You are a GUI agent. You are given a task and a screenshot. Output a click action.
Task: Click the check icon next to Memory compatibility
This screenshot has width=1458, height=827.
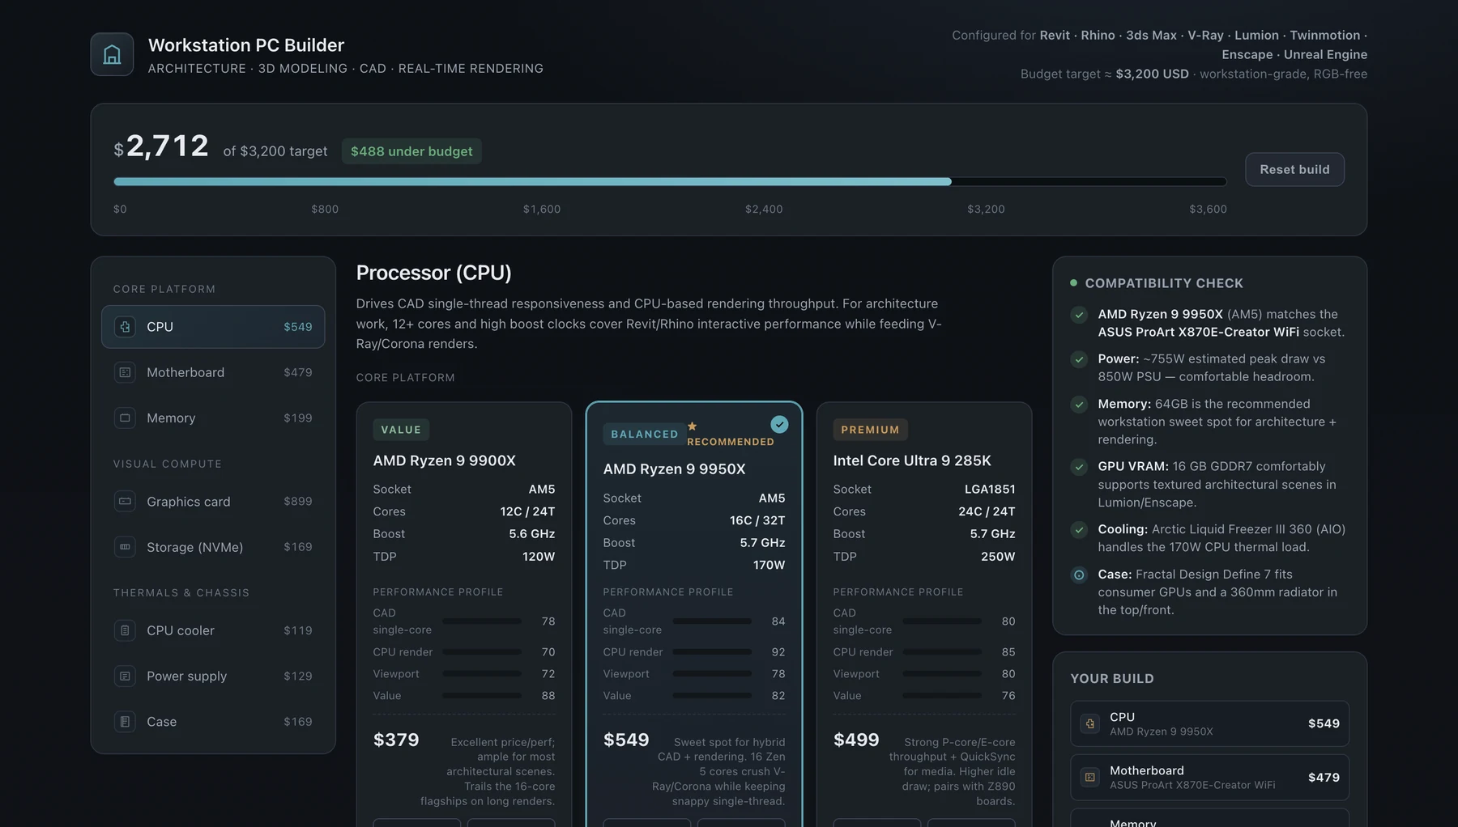(x=1079, y=405)
